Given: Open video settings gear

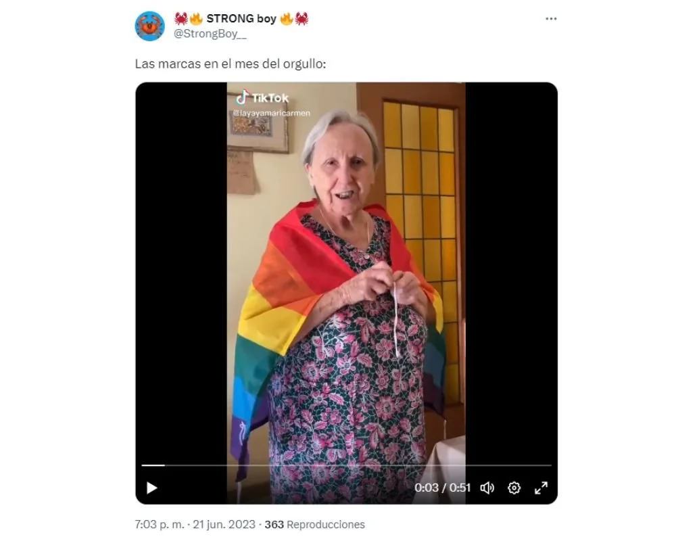Looking at the screenshot, I should click(514, 488).
